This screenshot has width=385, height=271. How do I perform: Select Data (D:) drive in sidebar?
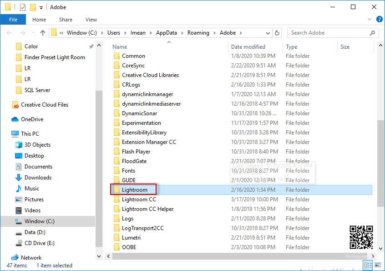click(35, 232)
